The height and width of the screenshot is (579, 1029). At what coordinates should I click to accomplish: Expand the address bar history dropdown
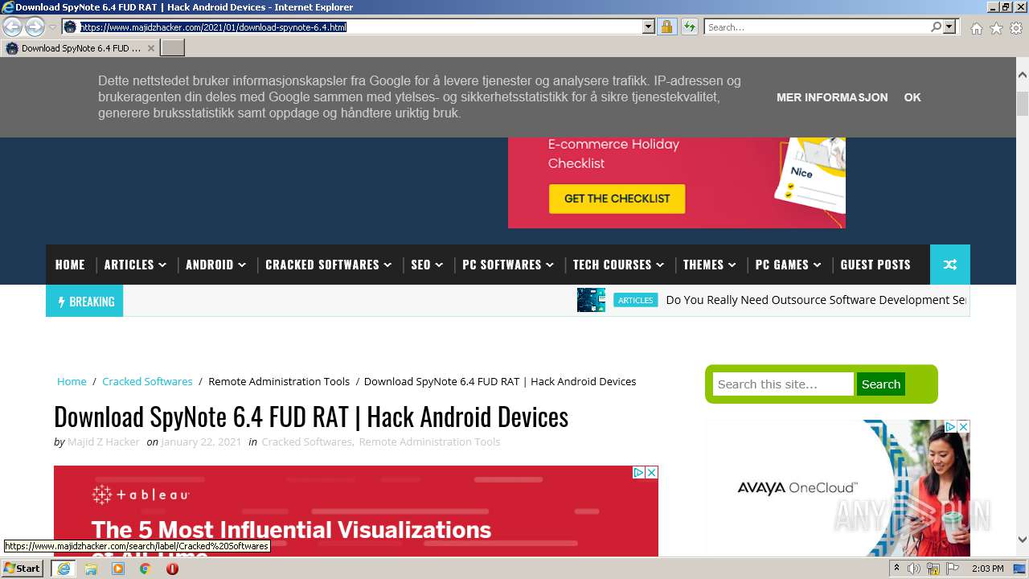tap(649, 27)
